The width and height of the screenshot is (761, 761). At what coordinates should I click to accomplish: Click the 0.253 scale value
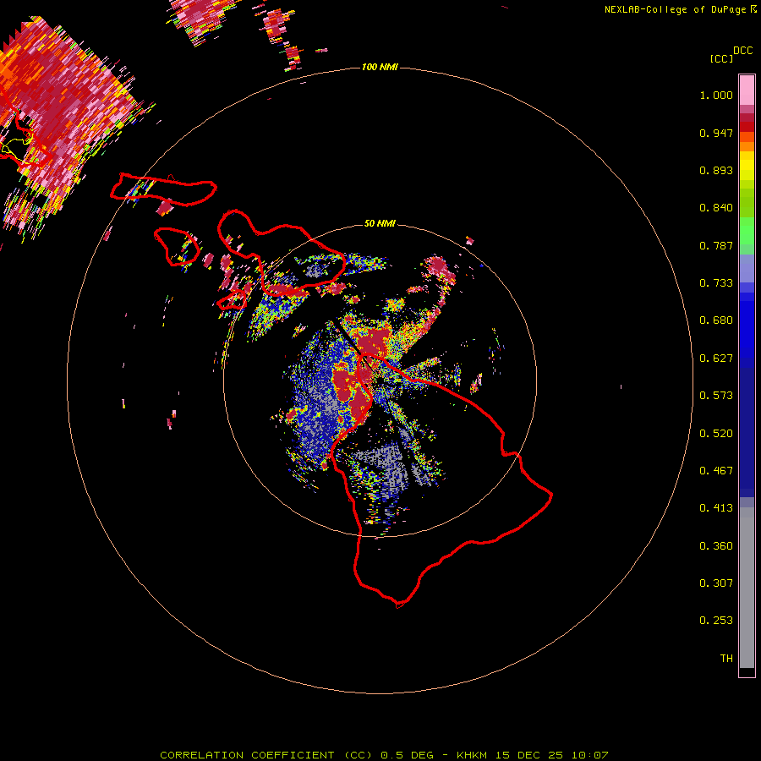[x=716, y=621]
